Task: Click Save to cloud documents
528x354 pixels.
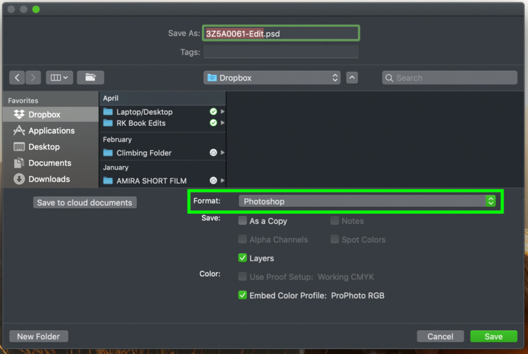Action: tap(84, 202)
